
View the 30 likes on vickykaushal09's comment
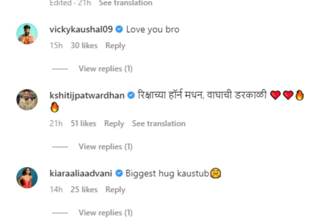click(x=84, y=46)
